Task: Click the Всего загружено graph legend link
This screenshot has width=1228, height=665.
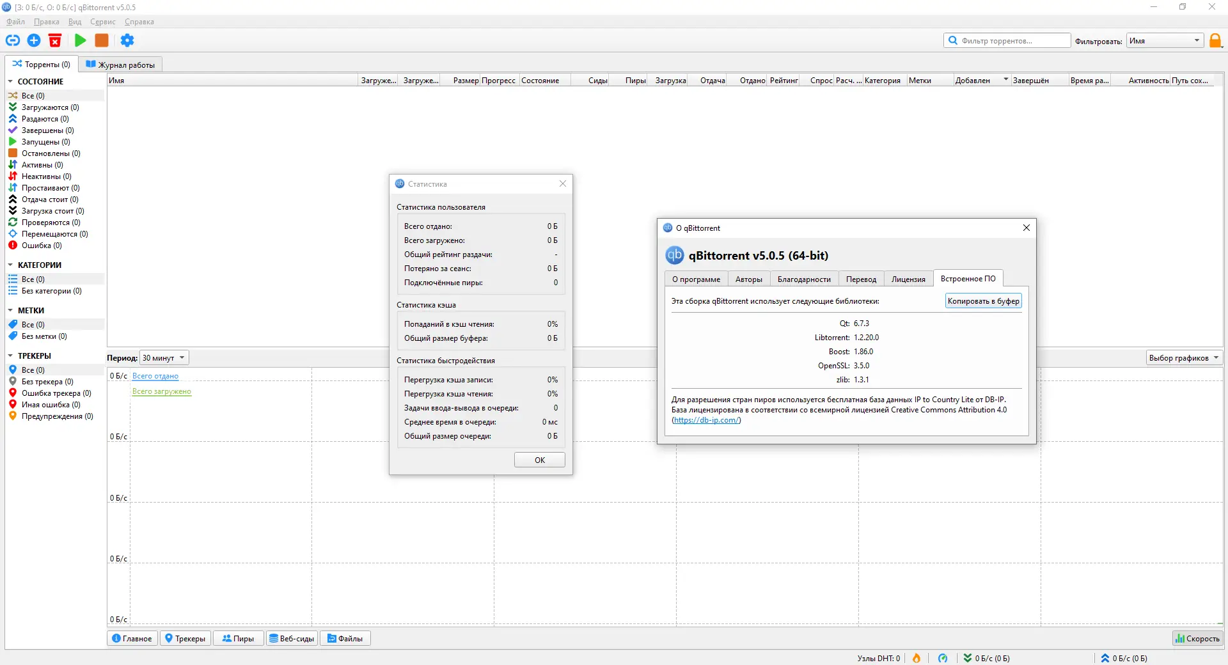Action: tap(162, 391)
